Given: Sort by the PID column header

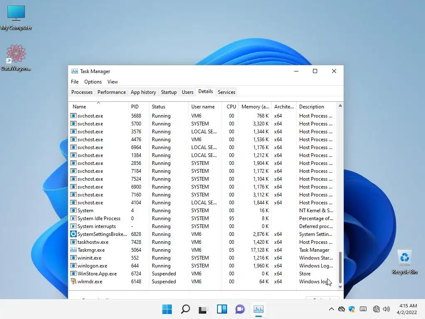Looking at the screenshot, I should tap(139, 107).
